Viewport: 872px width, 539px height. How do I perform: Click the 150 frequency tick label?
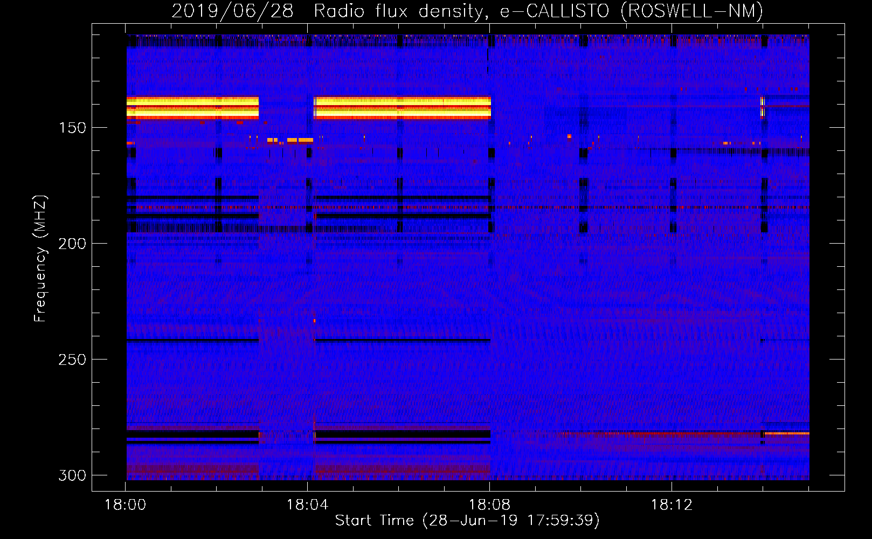pyautogui.click(x=72, y=128)
